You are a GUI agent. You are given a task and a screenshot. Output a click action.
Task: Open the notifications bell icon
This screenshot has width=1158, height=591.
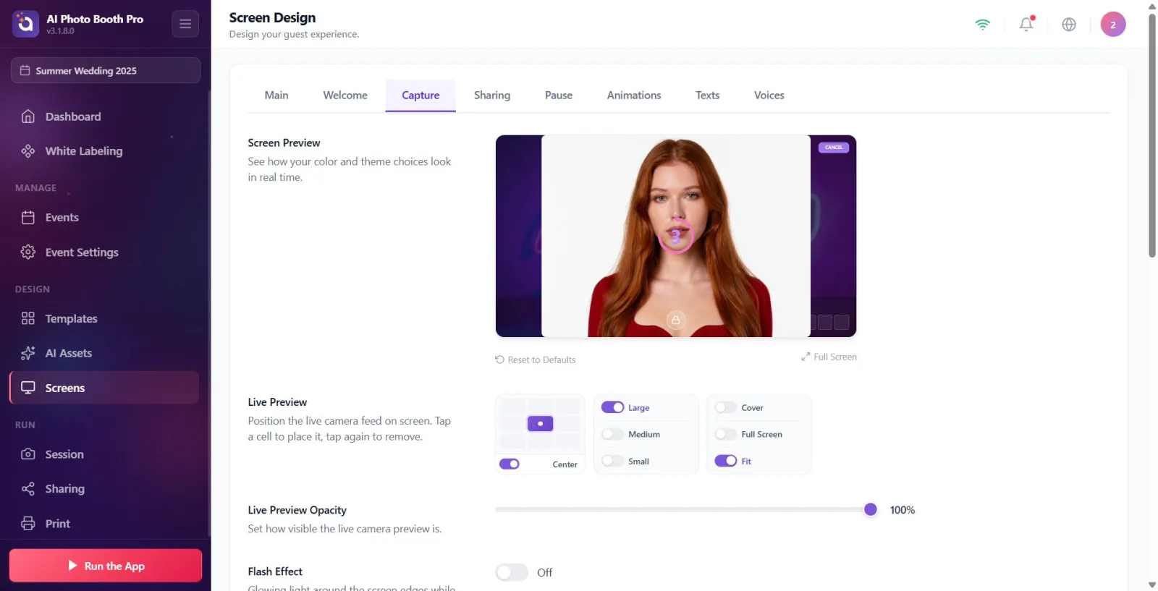(x=1026, y=24)
